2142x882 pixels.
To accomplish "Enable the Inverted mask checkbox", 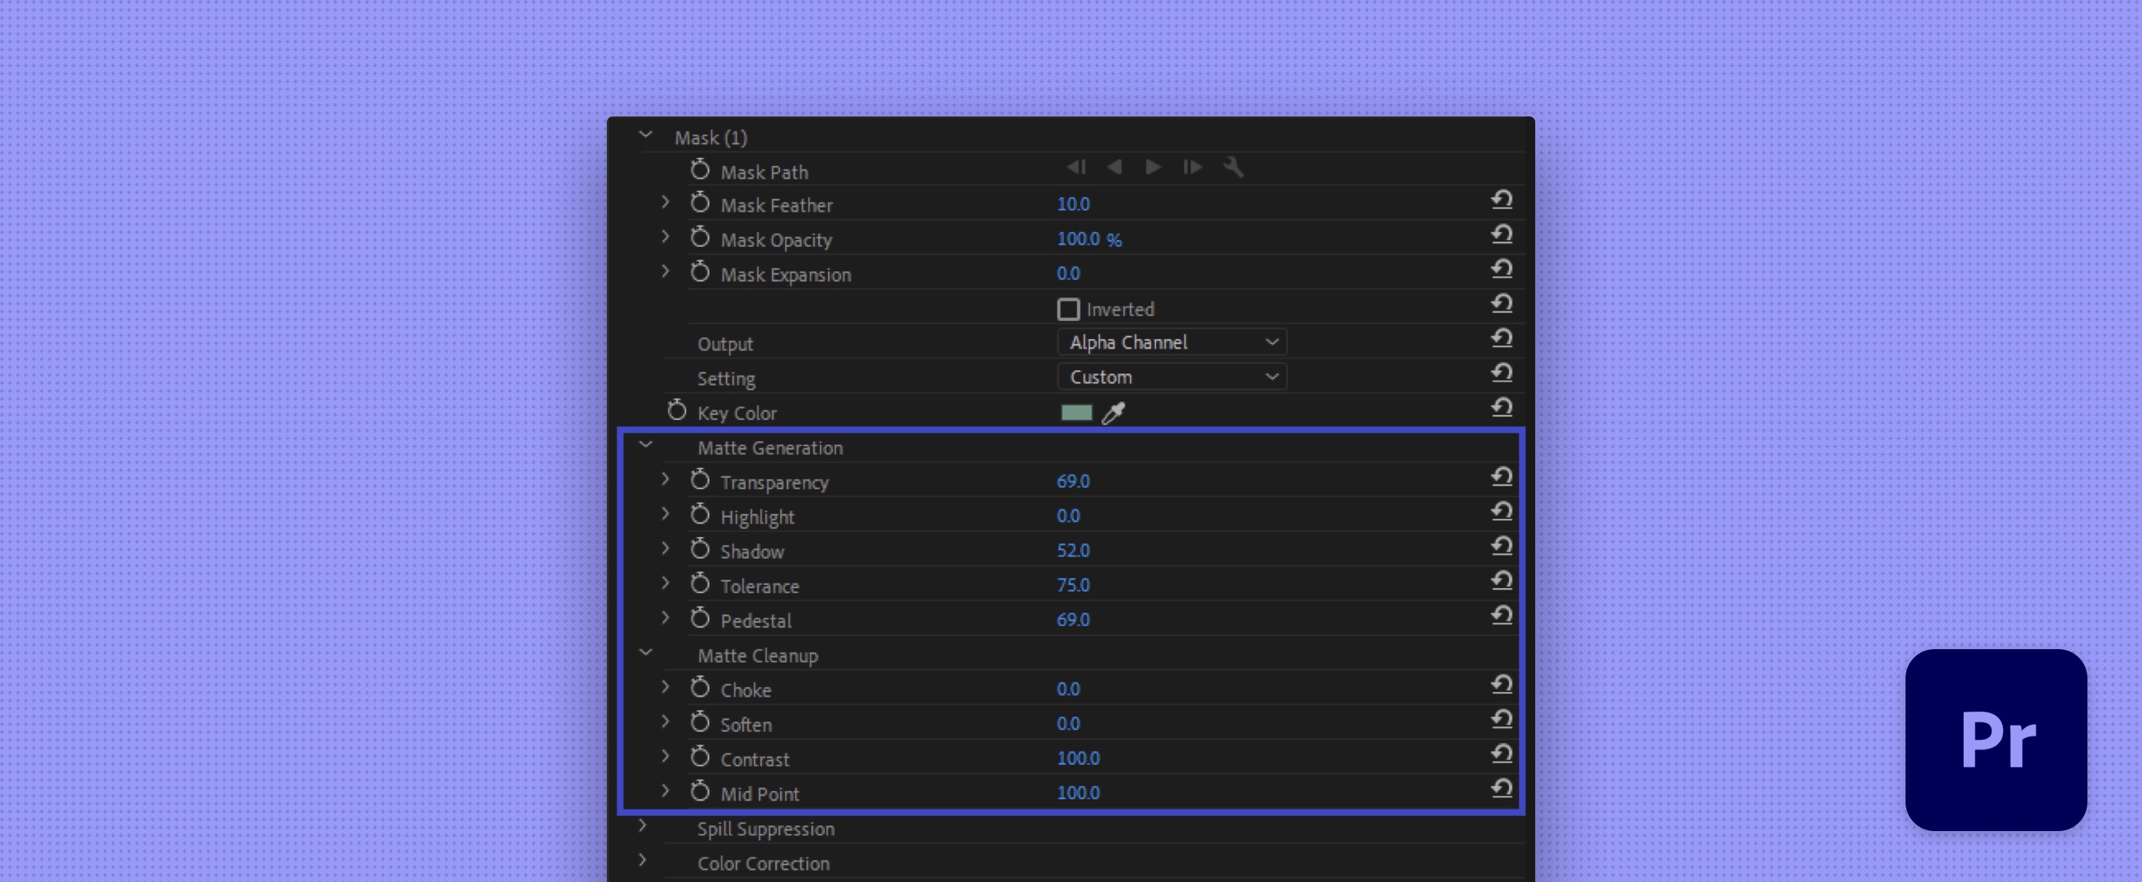I will tap(1067, 309).
